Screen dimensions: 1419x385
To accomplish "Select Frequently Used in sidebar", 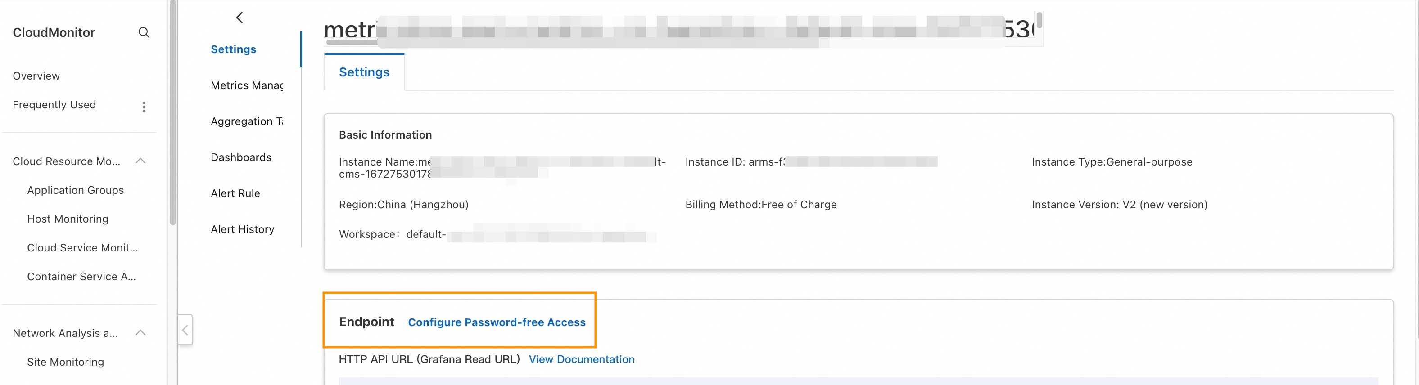I will click(x=54, y=104).
